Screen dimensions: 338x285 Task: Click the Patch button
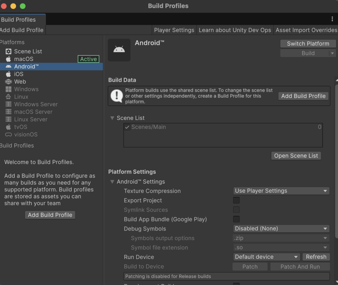click(x=250, y=267)
